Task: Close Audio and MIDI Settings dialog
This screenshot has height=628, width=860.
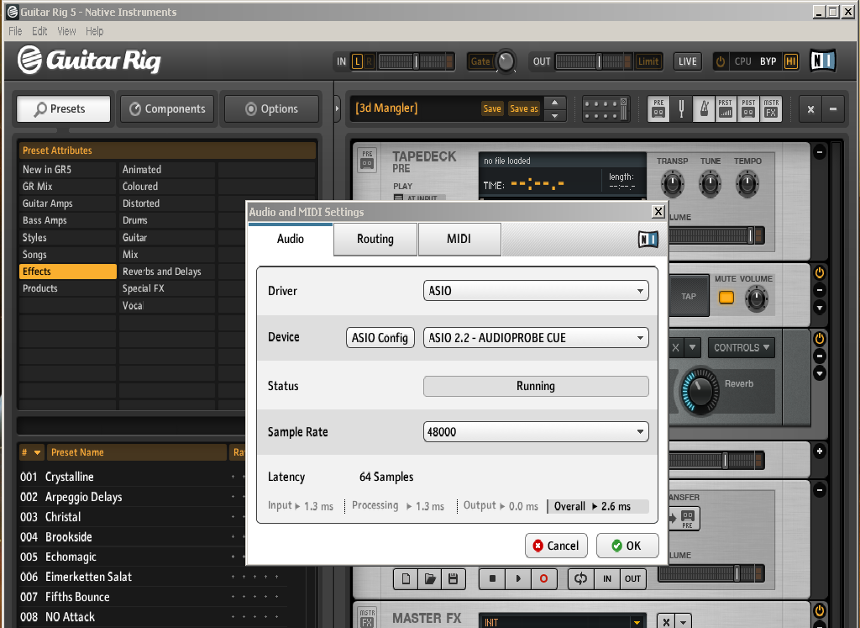Action: pos(658,211)
